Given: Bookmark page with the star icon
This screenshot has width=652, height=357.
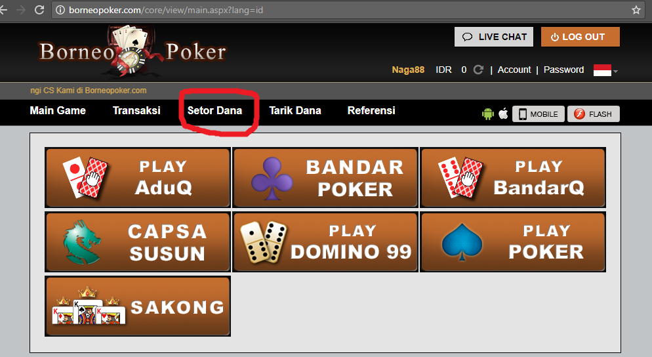Looking at the screenshot, I should 636,10.
